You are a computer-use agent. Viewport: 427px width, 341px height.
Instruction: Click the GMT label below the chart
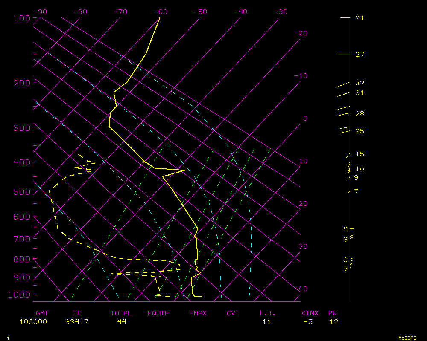pyautogui.click(x=42, y=313)
